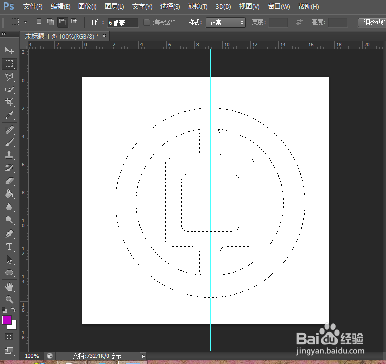Image resolution: width=386 pixels, height=364 pixels.
Task: Click the 调整边缘 refine edge button
Action: 372,22
